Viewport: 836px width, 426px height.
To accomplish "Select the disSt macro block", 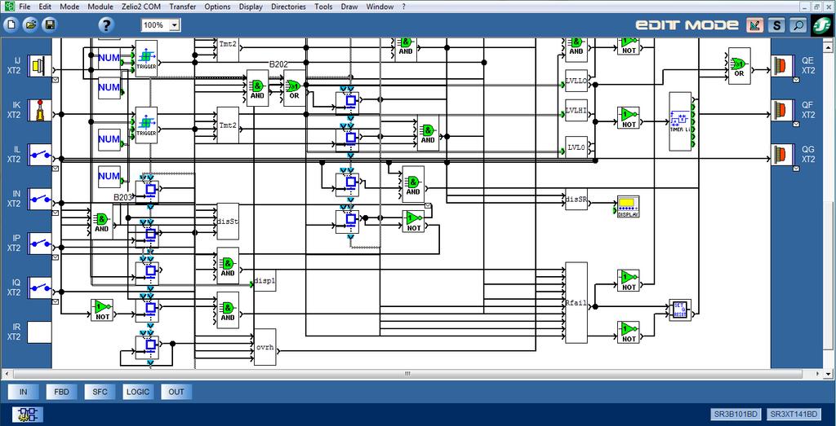I will coord(228,222).
